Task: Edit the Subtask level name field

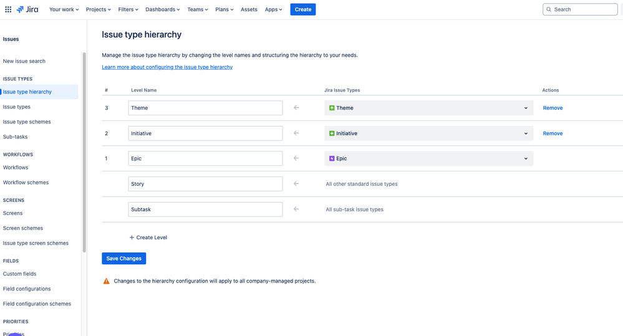Action: pyautogui.click(x=205, y=209)
